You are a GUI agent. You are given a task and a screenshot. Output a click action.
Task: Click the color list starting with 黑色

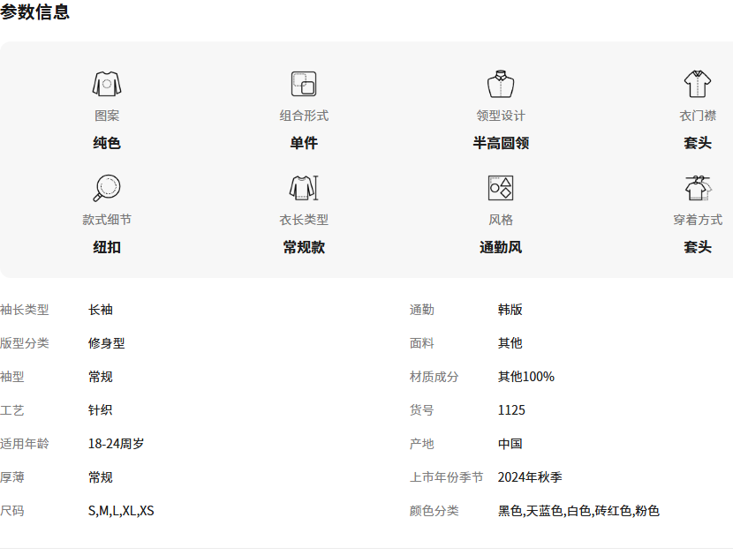(x=578, y=511)
